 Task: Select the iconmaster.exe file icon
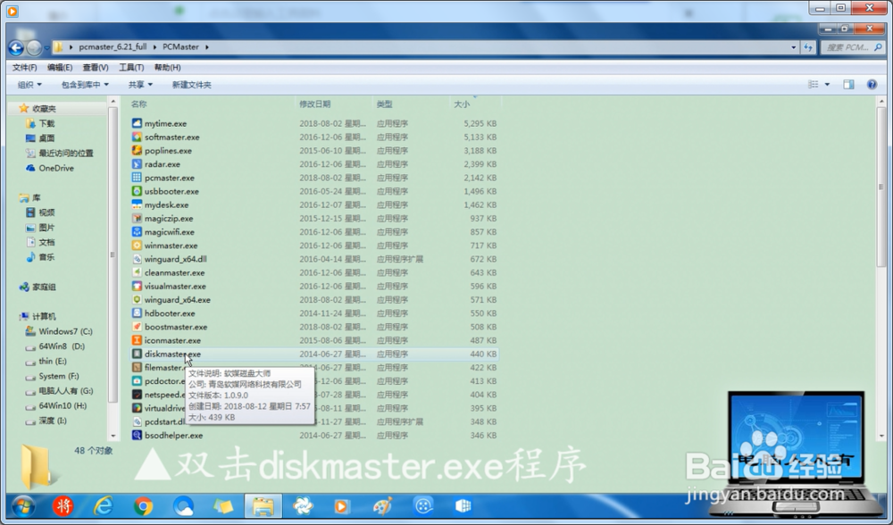[137, 340]
